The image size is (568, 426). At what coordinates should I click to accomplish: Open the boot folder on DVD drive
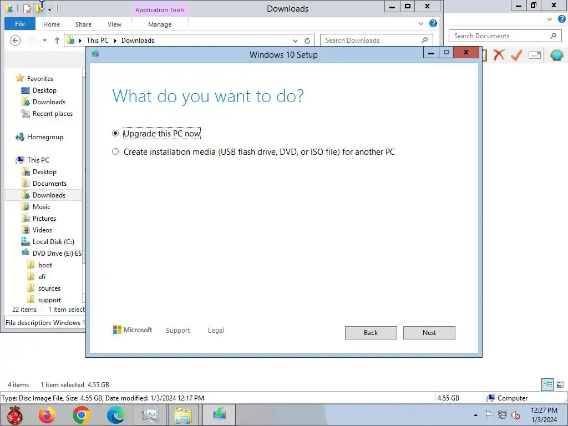45,265
